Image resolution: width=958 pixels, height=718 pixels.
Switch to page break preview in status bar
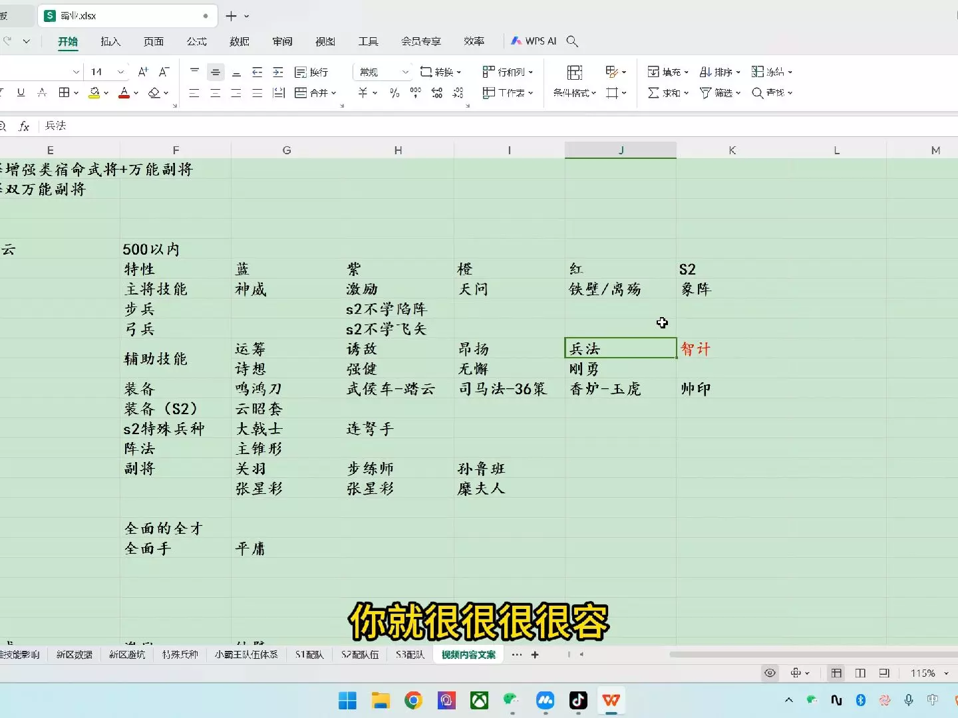pyautogui.click(x=884, y=673)
